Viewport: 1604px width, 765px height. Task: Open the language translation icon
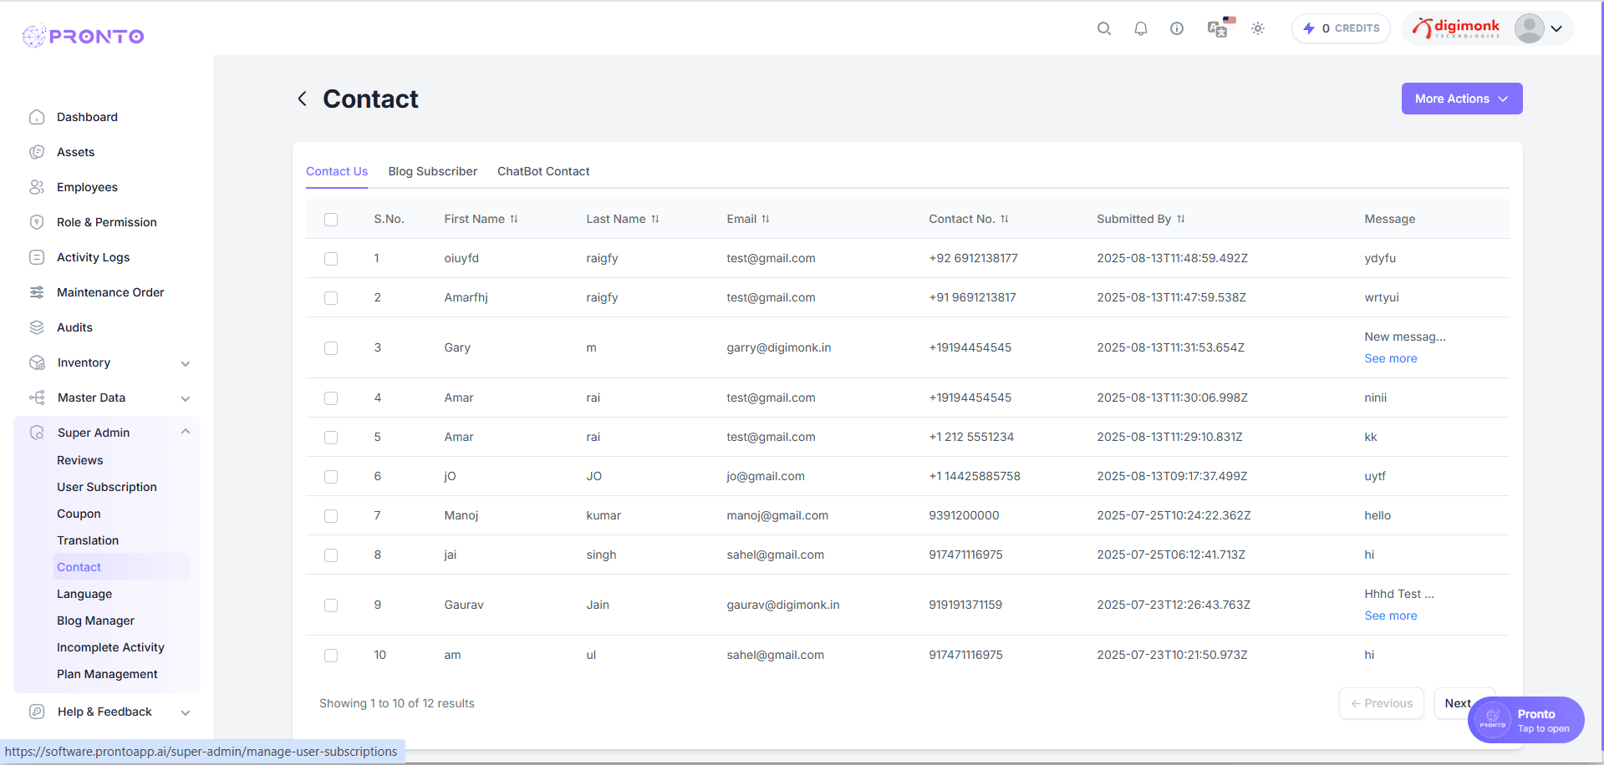[x=1219, y=28]
